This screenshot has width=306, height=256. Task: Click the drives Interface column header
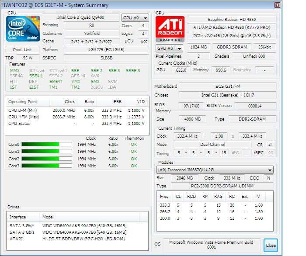coord(24,217)
